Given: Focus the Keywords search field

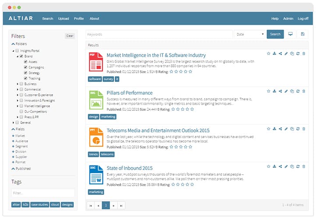Looking at the screenshot, I should tap(159, 34).
